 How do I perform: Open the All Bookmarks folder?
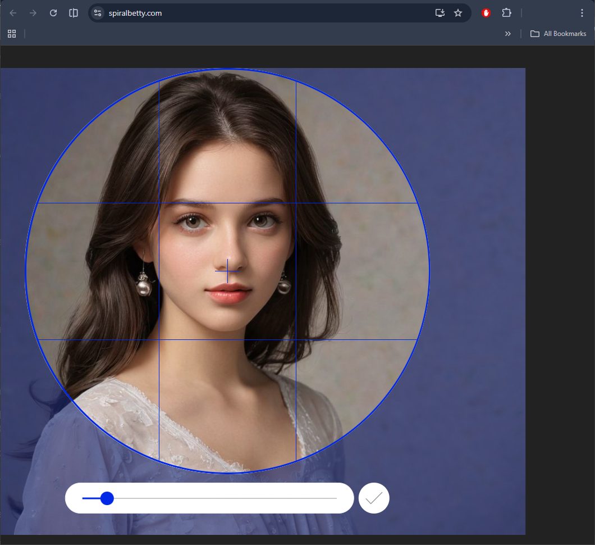(x=559, y=34)
